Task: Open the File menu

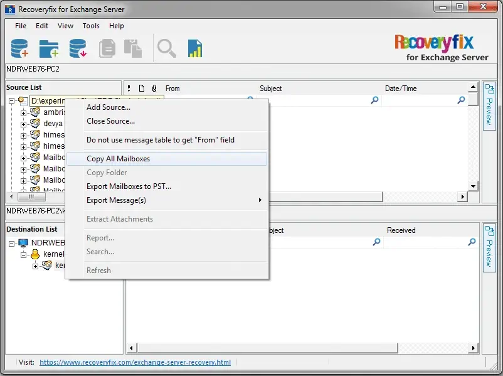Action: pyautogui.click(x=21, y=26)
